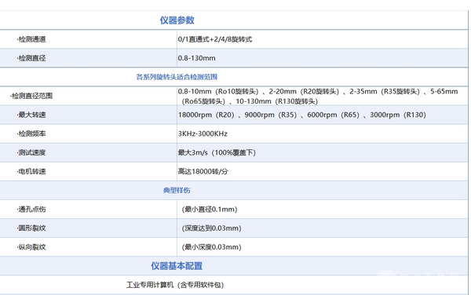Select the 最大转速 label

point(31,115)
